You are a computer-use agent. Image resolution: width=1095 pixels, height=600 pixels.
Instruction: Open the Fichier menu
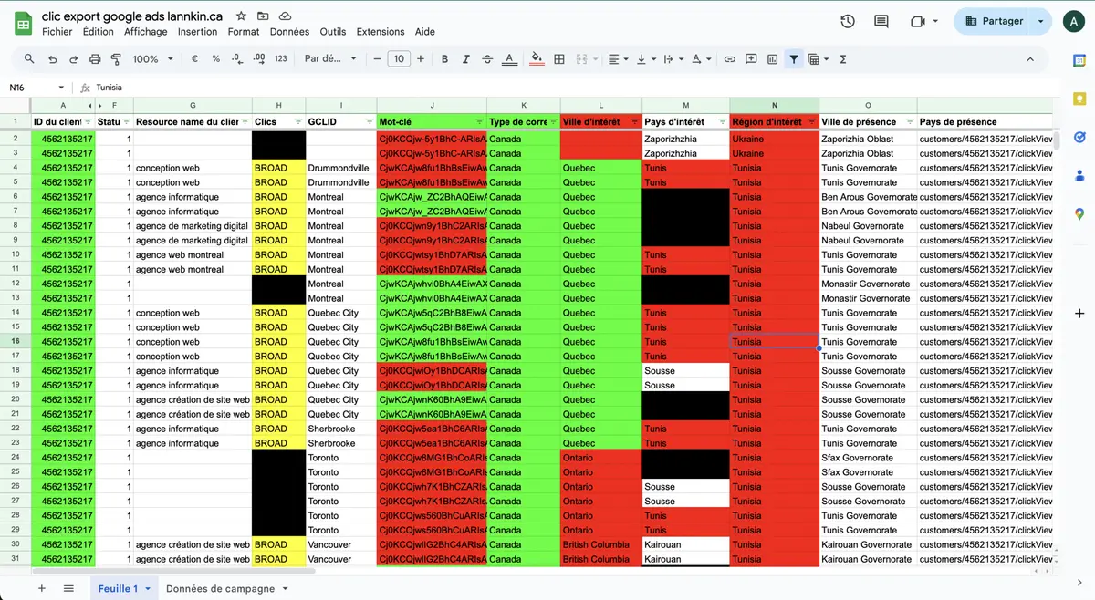pyautogui.click(x=57, y=32)
